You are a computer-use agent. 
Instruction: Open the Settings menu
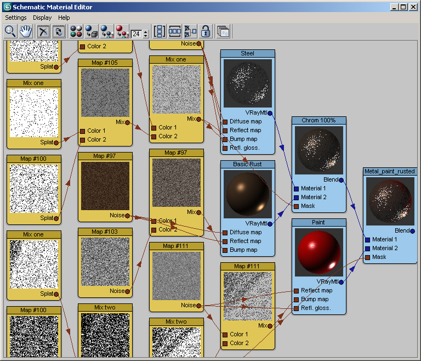[16, 18]
